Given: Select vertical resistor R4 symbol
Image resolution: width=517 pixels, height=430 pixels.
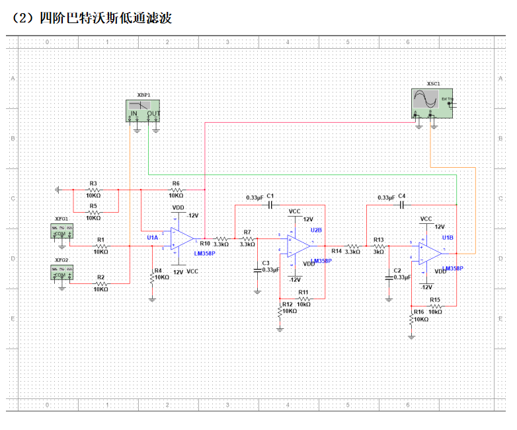Looking at the screenshot, I should tap(152, 277).
